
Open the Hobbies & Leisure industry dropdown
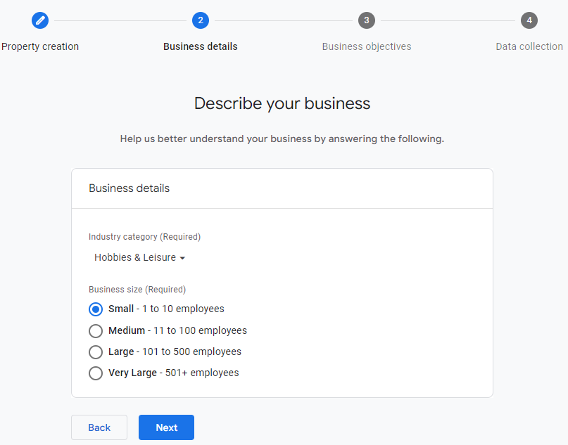pyautogui.click(x=135, y=258)
